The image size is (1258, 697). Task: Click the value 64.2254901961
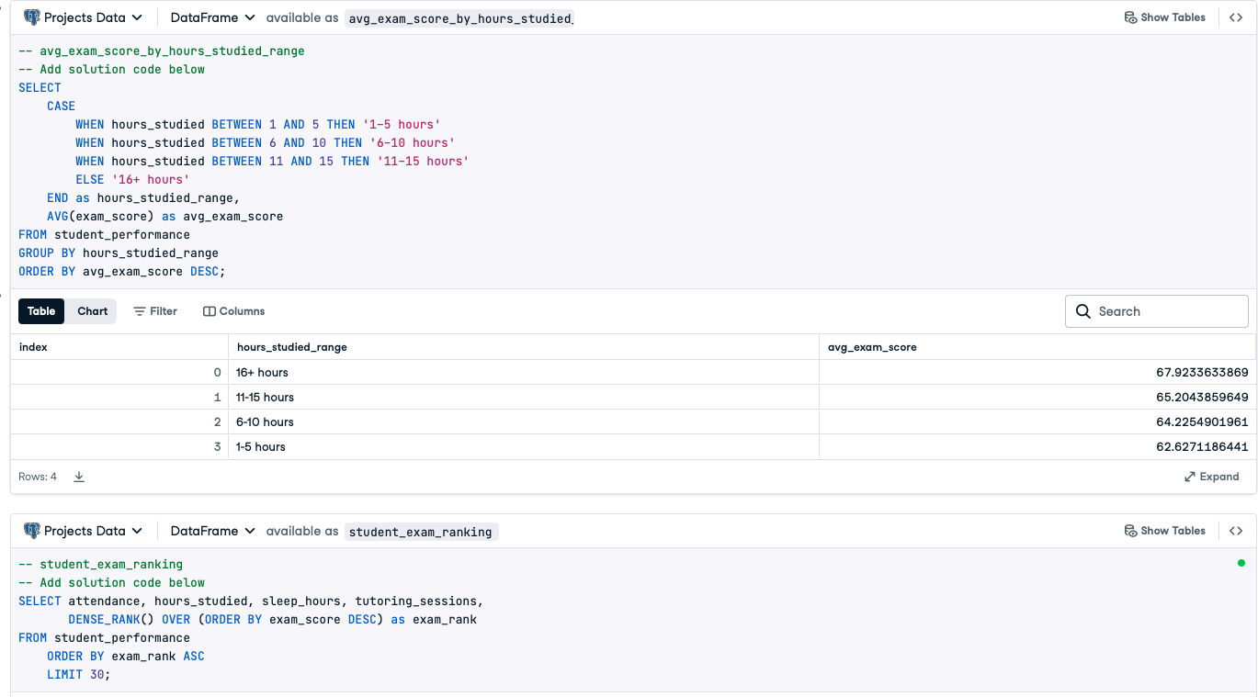pyautogui.click(x=1202, y=422)
